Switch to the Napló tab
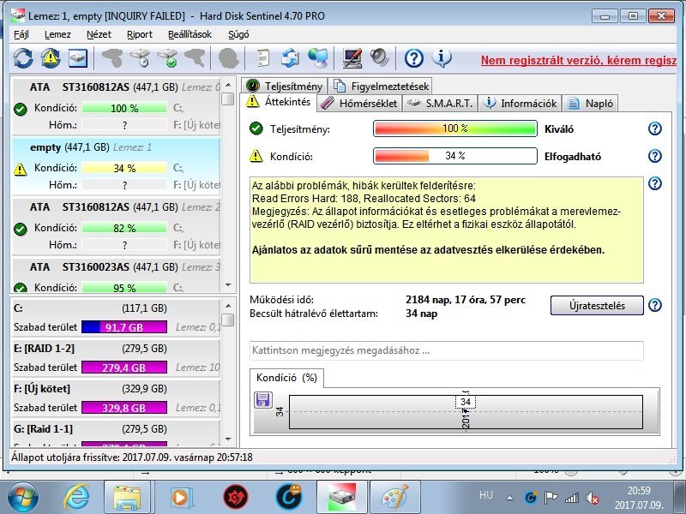The height and width of the screenshot is (514, 686). pos(590,104)
